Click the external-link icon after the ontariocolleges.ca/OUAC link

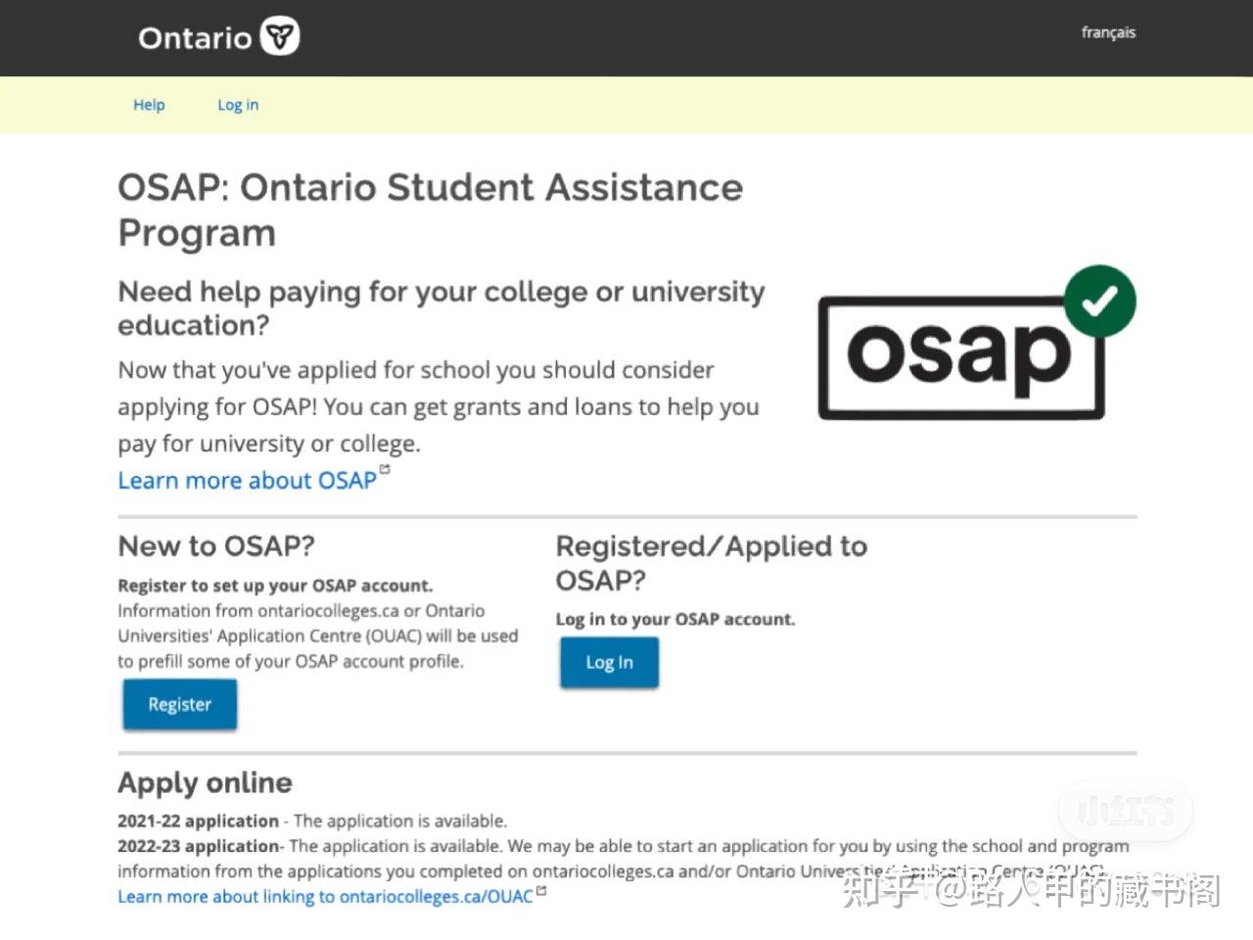(x=541, y=891)
